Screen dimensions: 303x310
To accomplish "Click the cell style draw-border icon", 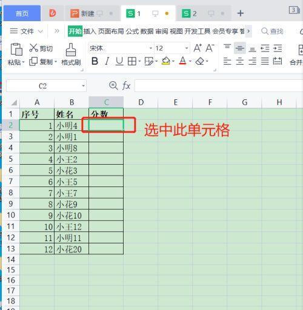I will pos(149,61).
